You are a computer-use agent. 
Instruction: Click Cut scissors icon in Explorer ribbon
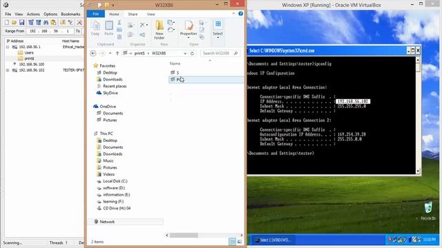pos(119,23)
